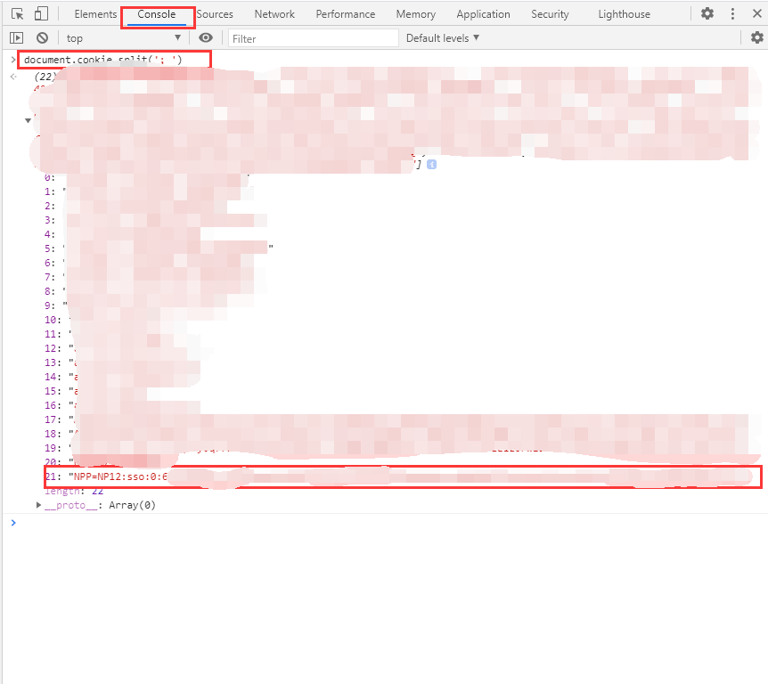Image resolution: width=768 pixels, height=684 pixels.
Task: Collapse the expanded cookie array result
Action: [x=28, y=119]
